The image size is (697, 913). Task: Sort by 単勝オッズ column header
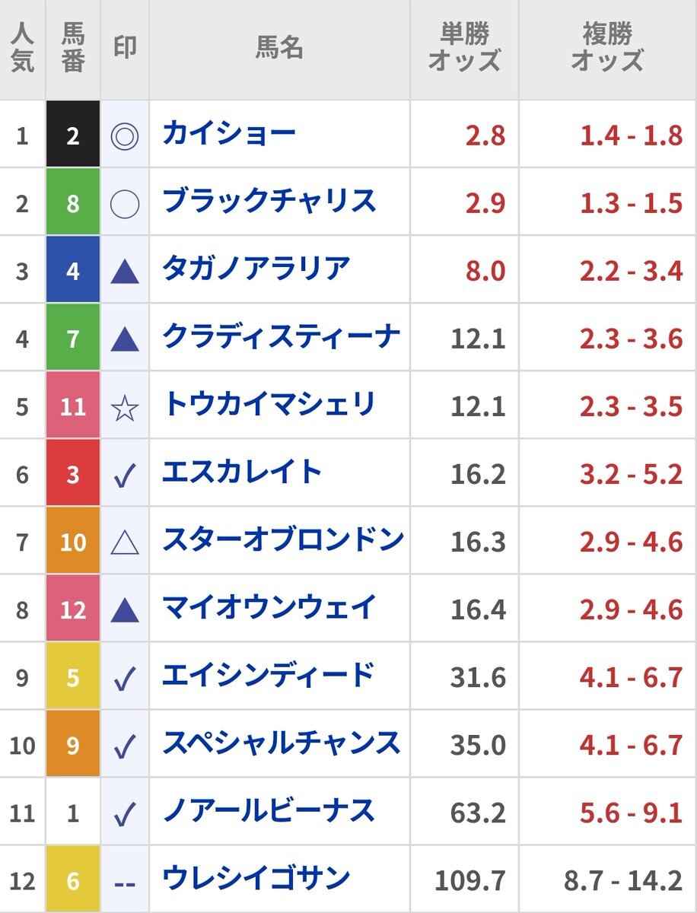coord(465,47)
